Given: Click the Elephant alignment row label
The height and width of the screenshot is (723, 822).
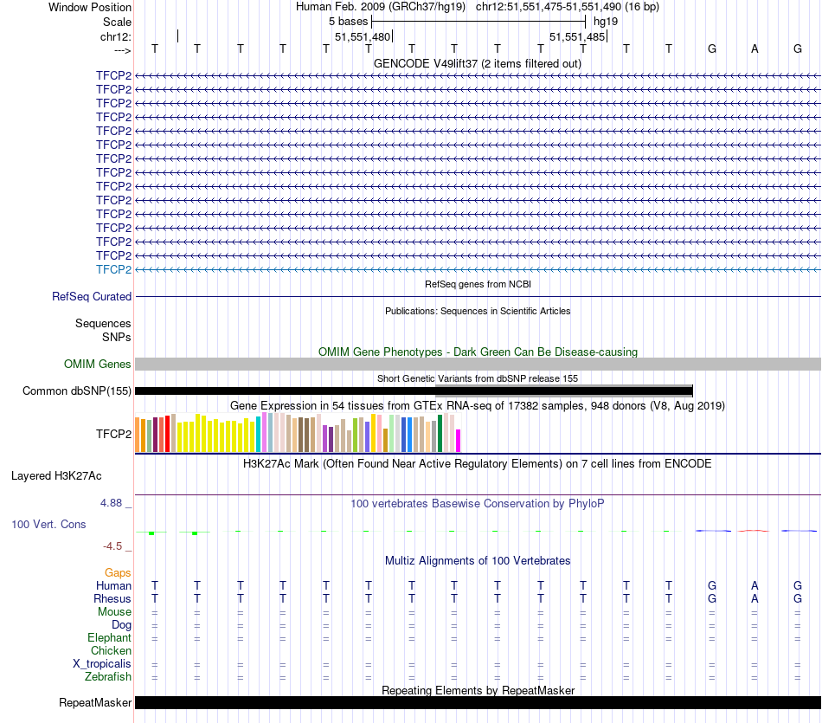Looking at the screenshot, I should click(109, 638).
